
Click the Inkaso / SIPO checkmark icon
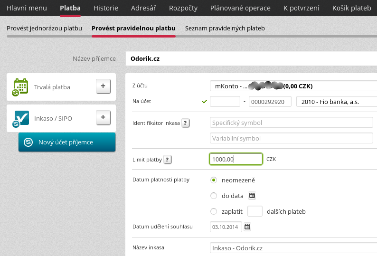pos(21,118)
